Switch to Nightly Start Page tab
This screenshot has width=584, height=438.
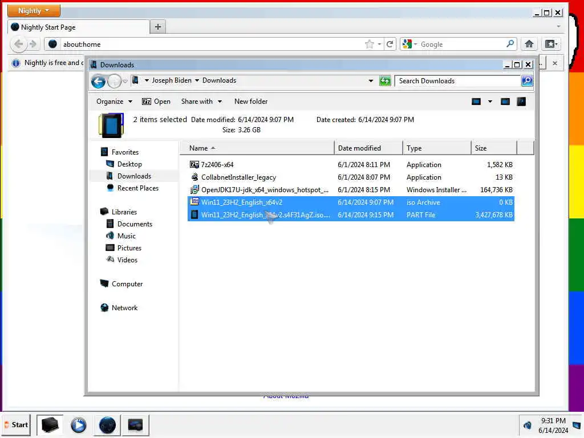coord(78,27)
